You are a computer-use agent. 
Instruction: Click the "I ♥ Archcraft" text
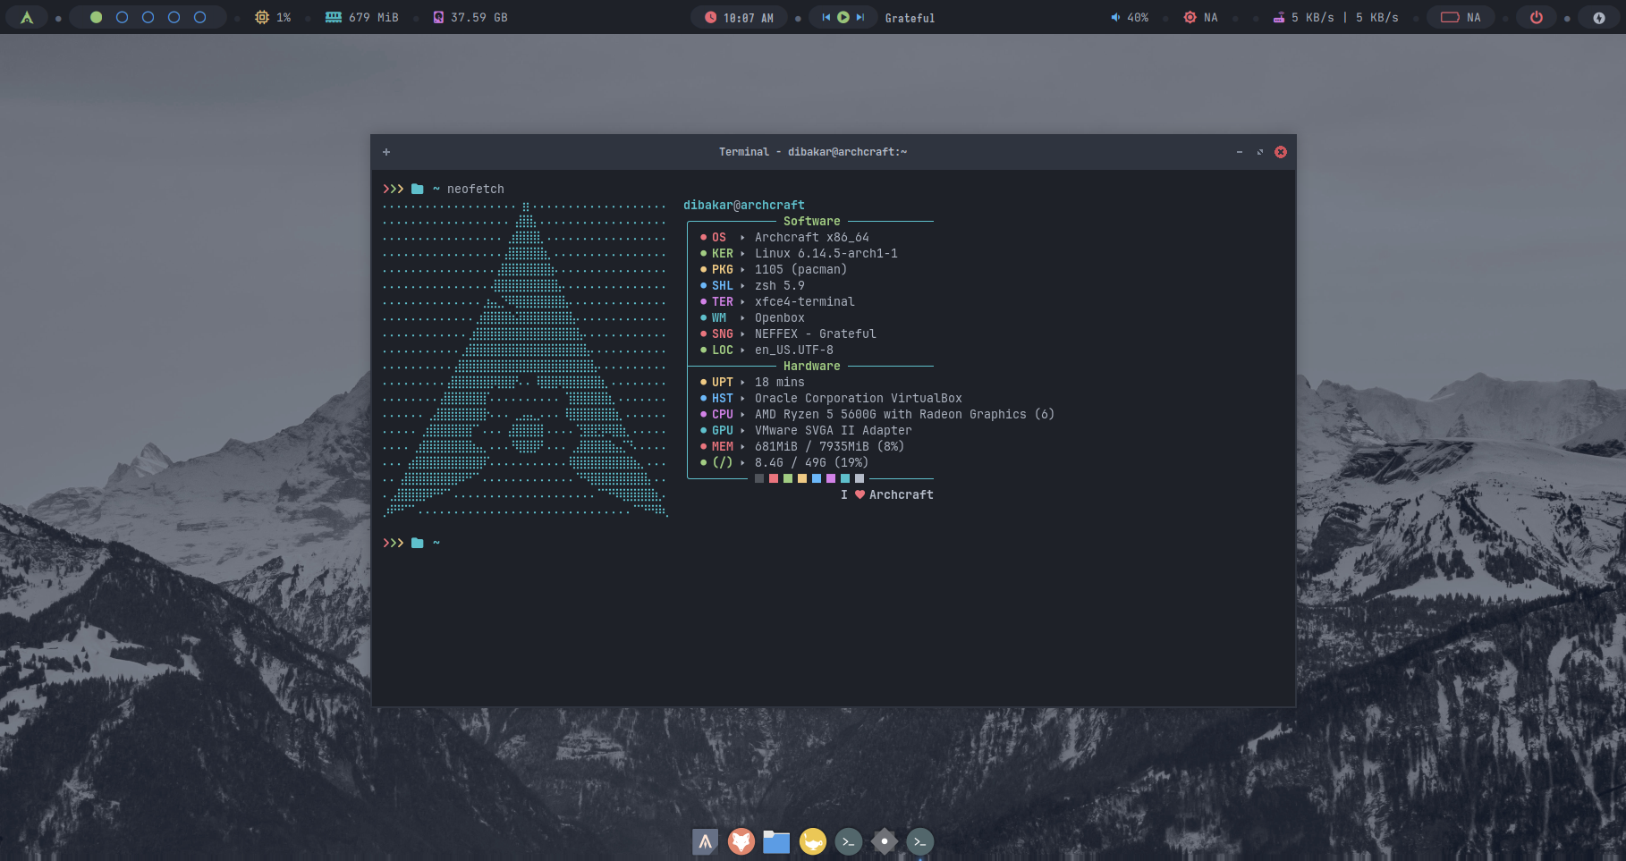tap(887, 494)
